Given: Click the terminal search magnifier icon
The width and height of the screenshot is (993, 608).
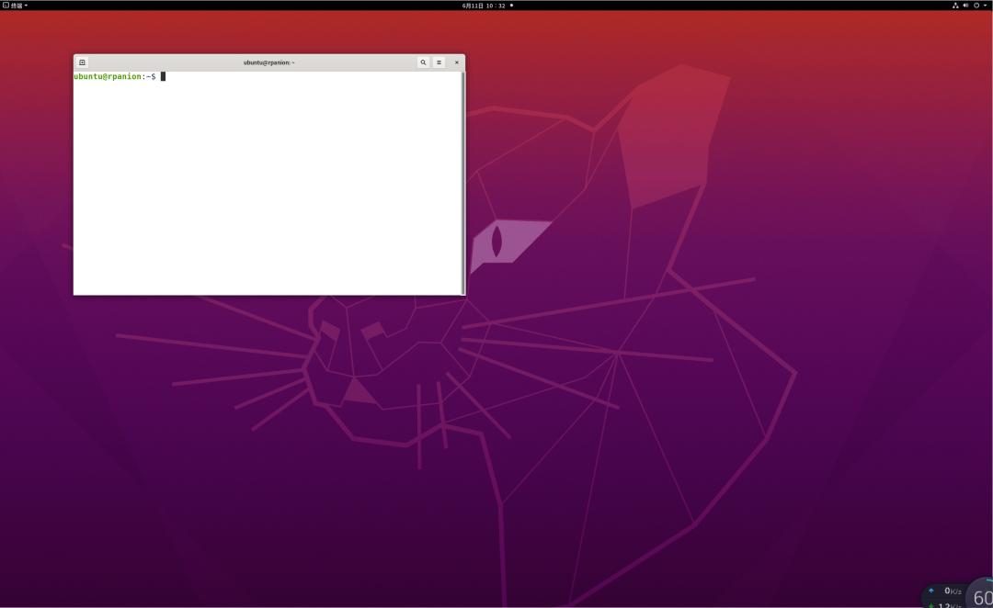Looking at the screenshot, I should click(423, 62).
